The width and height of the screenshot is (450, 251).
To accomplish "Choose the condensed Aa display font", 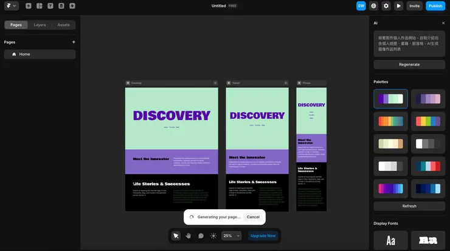I will (x=390, y=241).
